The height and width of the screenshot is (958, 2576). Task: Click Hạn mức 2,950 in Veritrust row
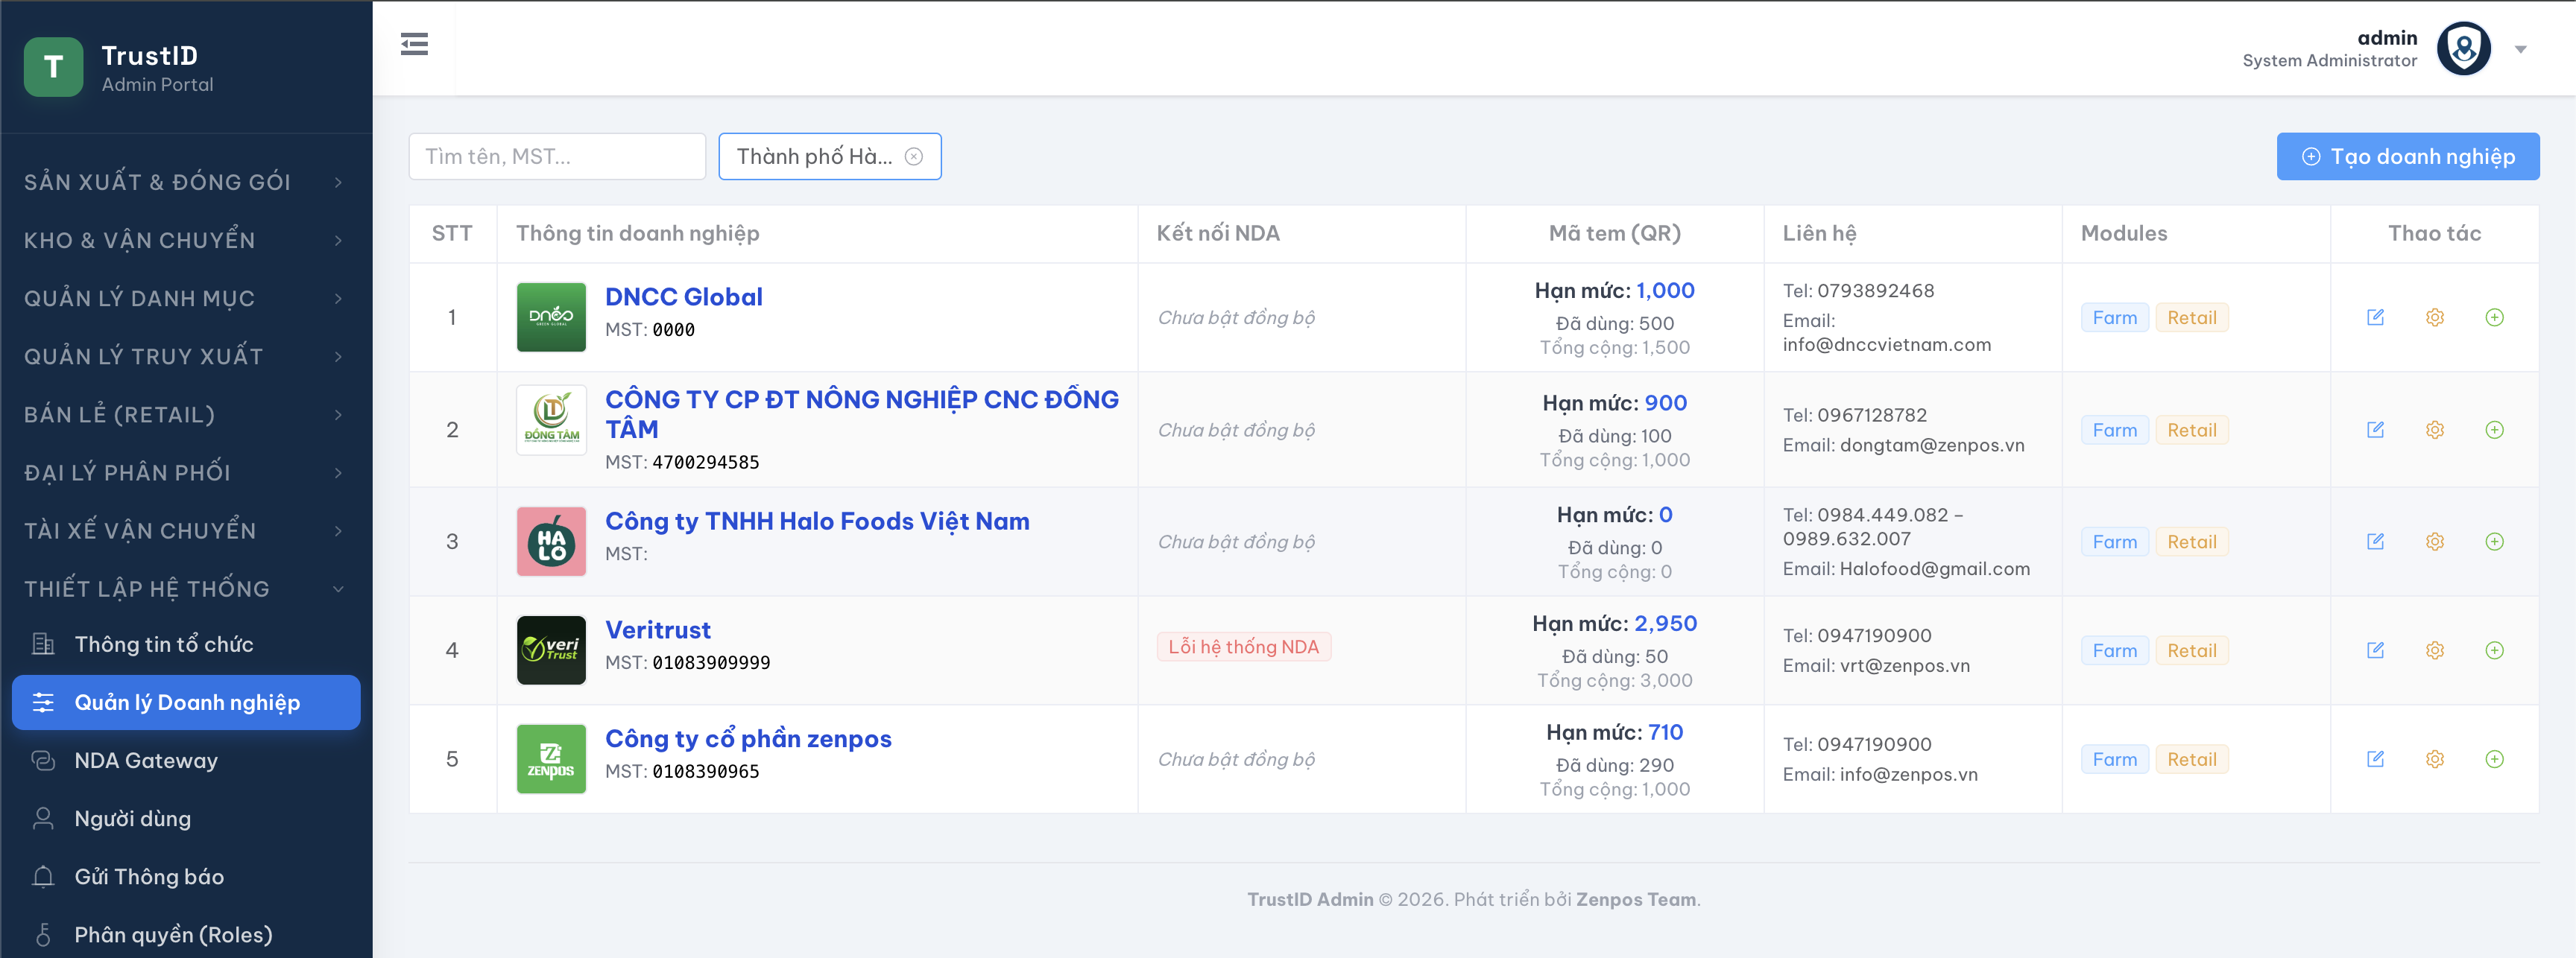pos(1614,624)
